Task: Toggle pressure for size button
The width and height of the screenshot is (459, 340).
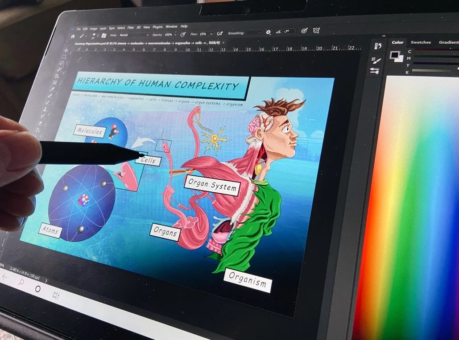Action: 304,31
